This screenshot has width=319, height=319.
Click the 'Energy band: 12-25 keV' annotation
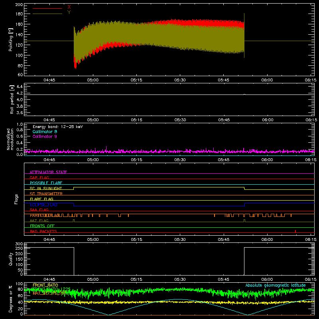58,127
